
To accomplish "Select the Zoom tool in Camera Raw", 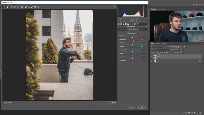I will 4,7.
